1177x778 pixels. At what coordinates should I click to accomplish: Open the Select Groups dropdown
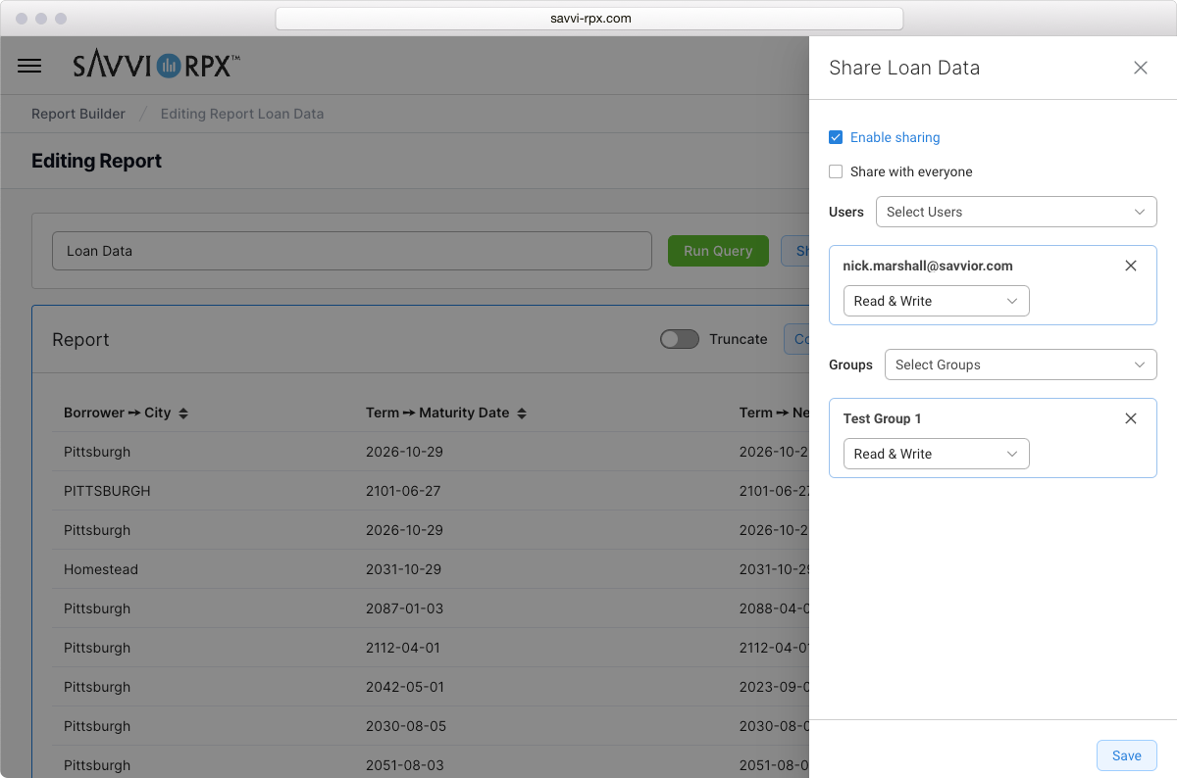point(1020,365)
